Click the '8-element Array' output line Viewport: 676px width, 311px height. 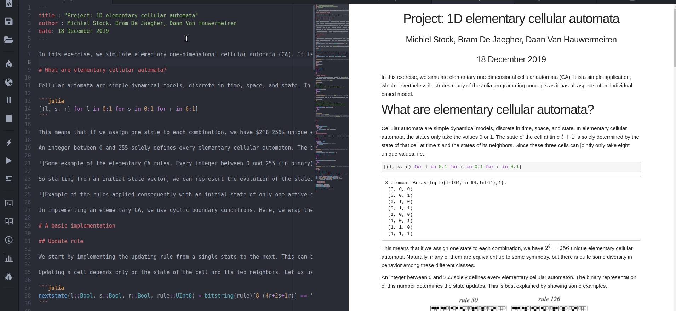click(446, 183)
